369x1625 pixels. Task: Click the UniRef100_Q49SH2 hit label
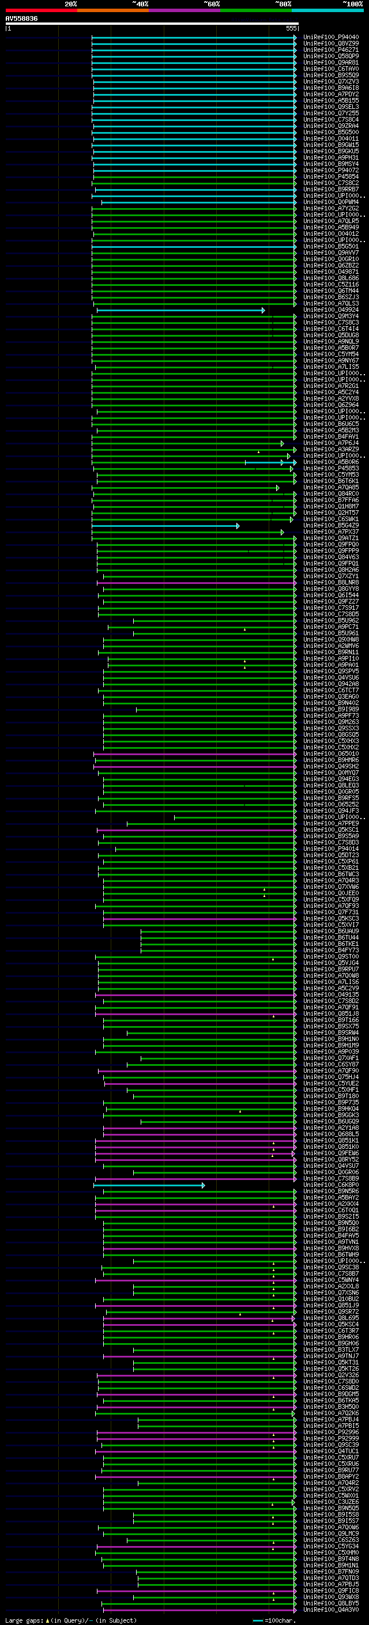click(x=331, y=767)
